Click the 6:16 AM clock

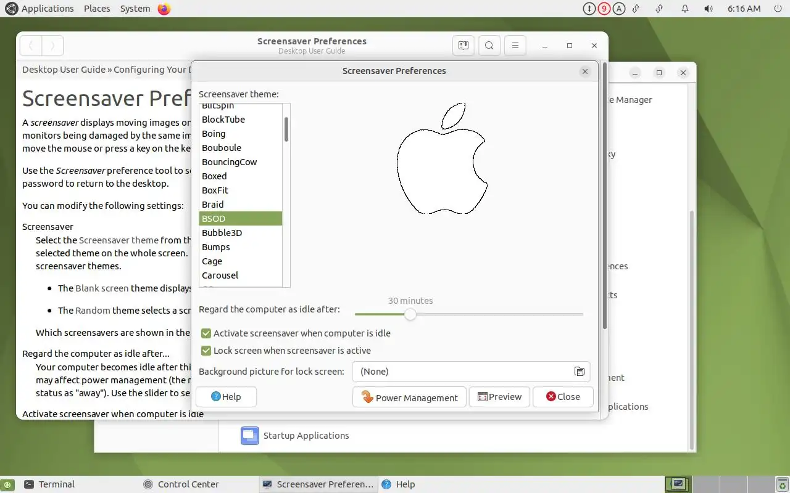click(744, 9)
